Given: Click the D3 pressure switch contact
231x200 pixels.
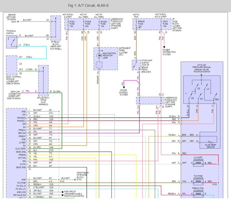Looking at the screenshot, I should coord(190,96).
